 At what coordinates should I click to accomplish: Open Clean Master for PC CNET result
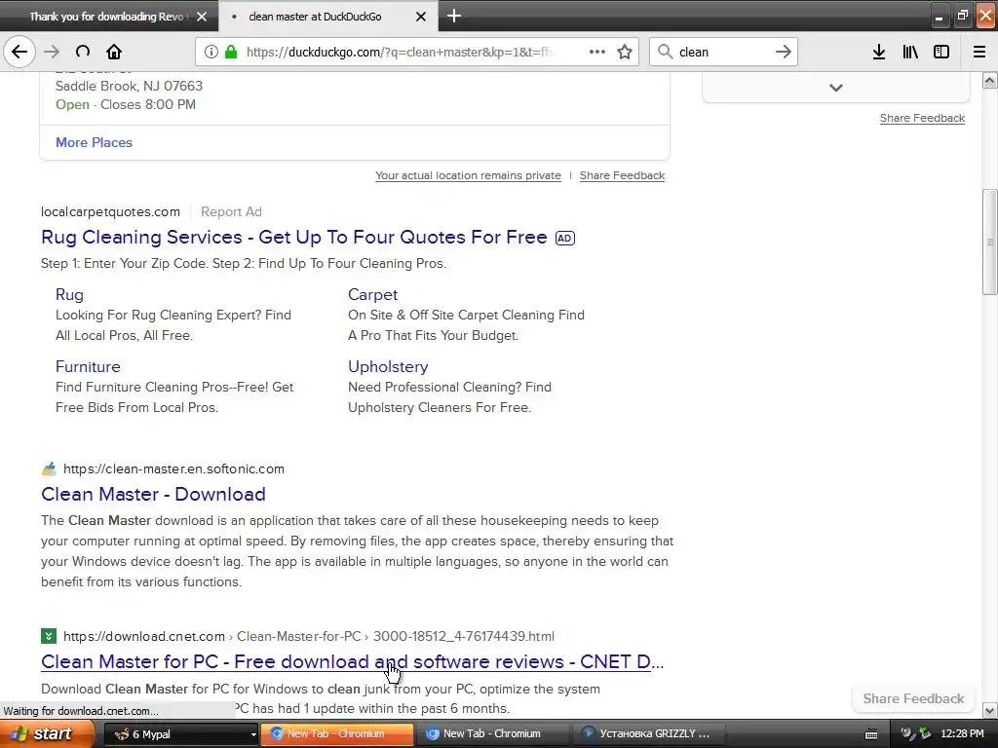point(352,661)
